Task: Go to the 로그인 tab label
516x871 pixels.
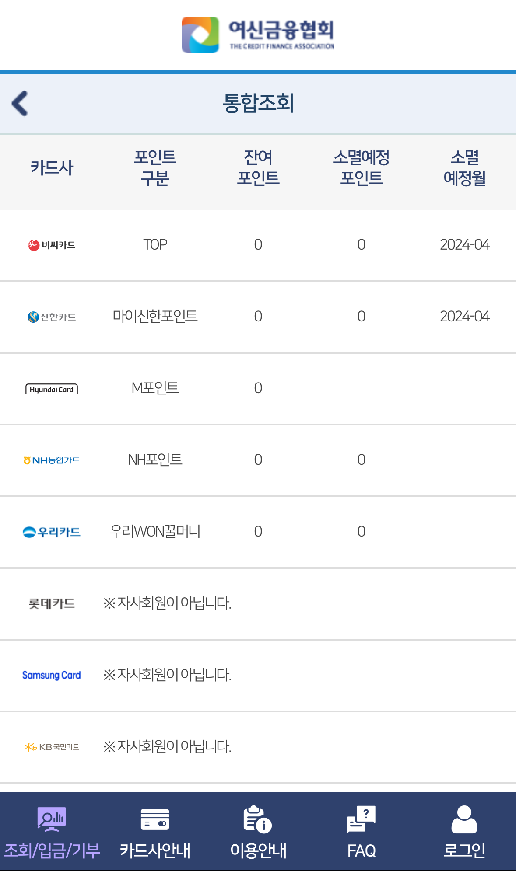Action: click(464, 850)
